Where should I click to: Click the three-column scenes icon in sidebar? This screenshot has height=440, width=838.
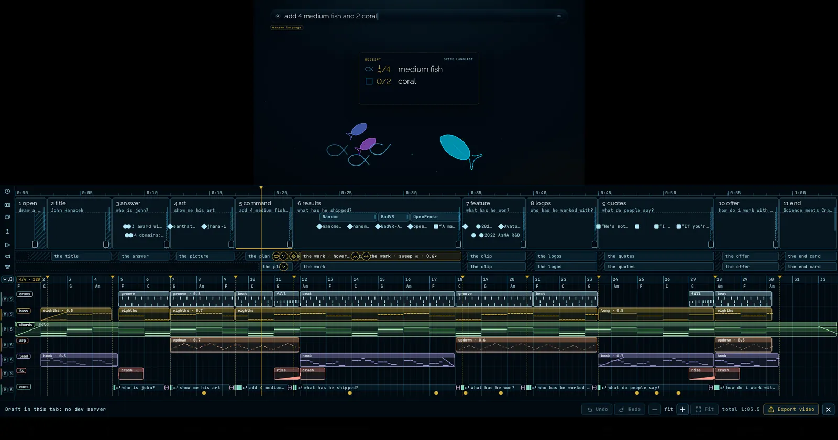coord(7,205)
